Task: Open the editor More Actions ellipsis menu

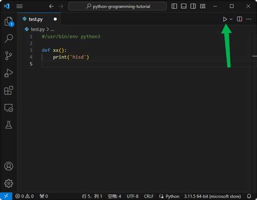Action: click(x=249, y=19)
